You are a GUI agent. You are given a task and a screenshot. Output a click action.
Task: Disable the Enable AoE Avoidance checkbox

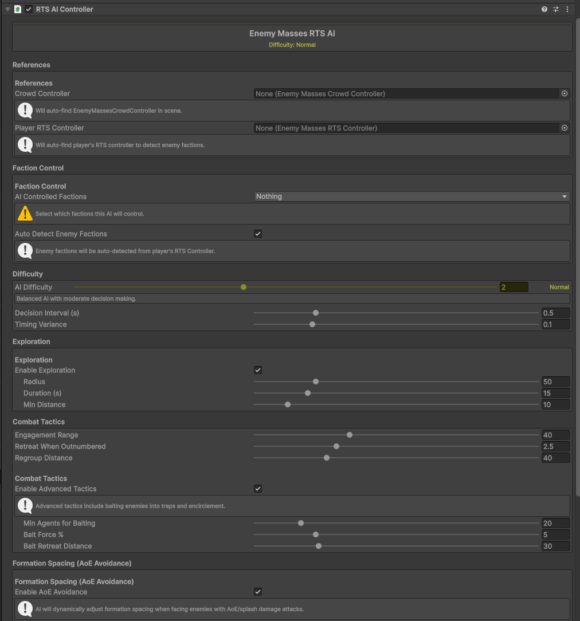click(x=258, y=592)
